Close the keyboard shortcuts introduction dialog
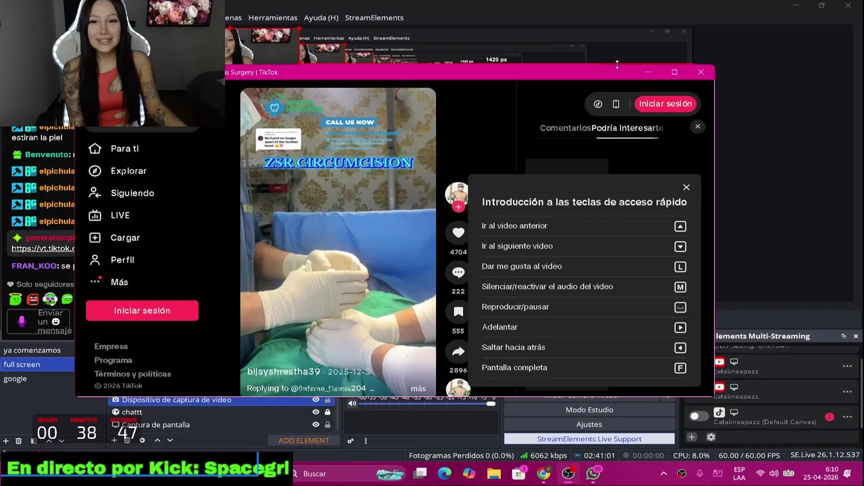The width and height of the screenshot is (864, 486). click(x=686, y=188)
